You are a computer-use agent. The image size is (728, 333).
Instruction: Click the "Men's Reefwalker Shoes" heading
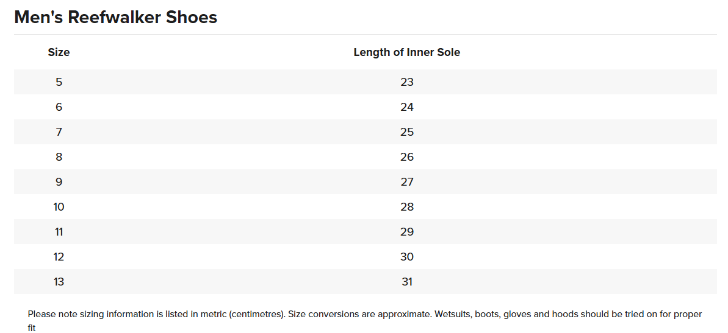pos(115,17)
